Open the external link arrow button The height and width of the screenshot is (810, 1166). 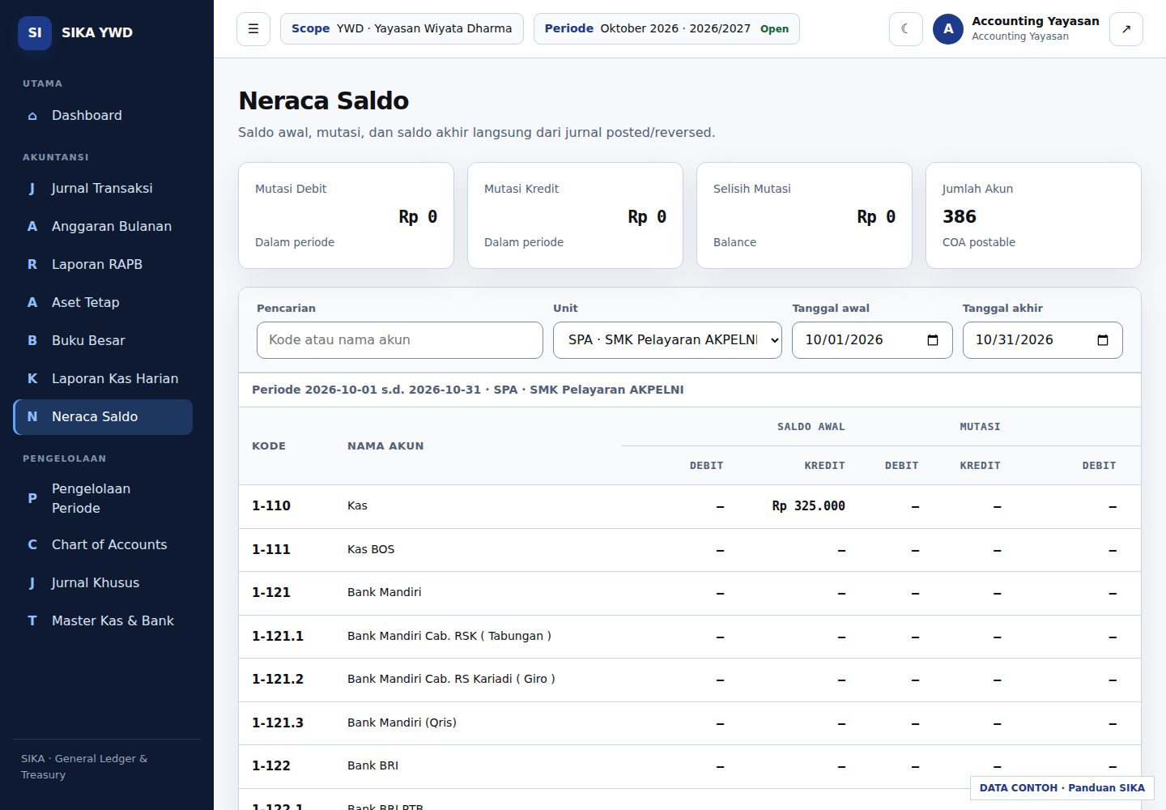[x=1126, y=29]
